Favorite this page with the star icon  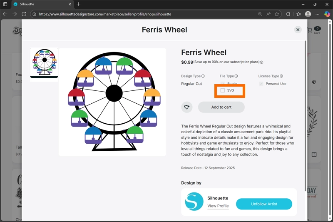277,14
